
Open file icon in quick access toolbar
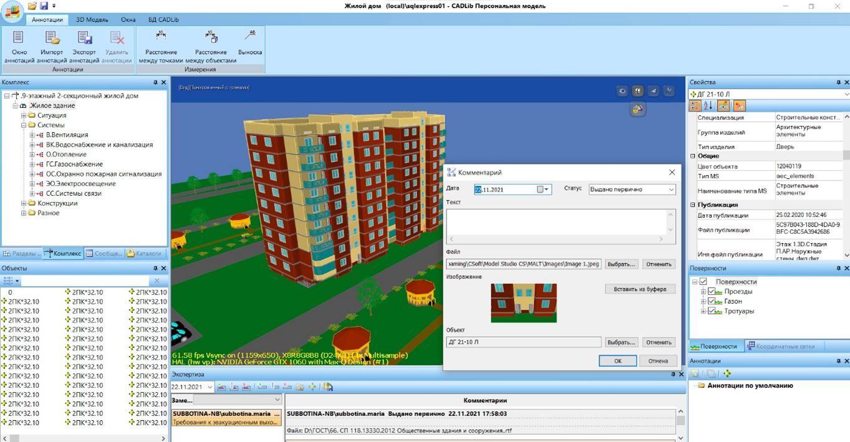(32, 6)
